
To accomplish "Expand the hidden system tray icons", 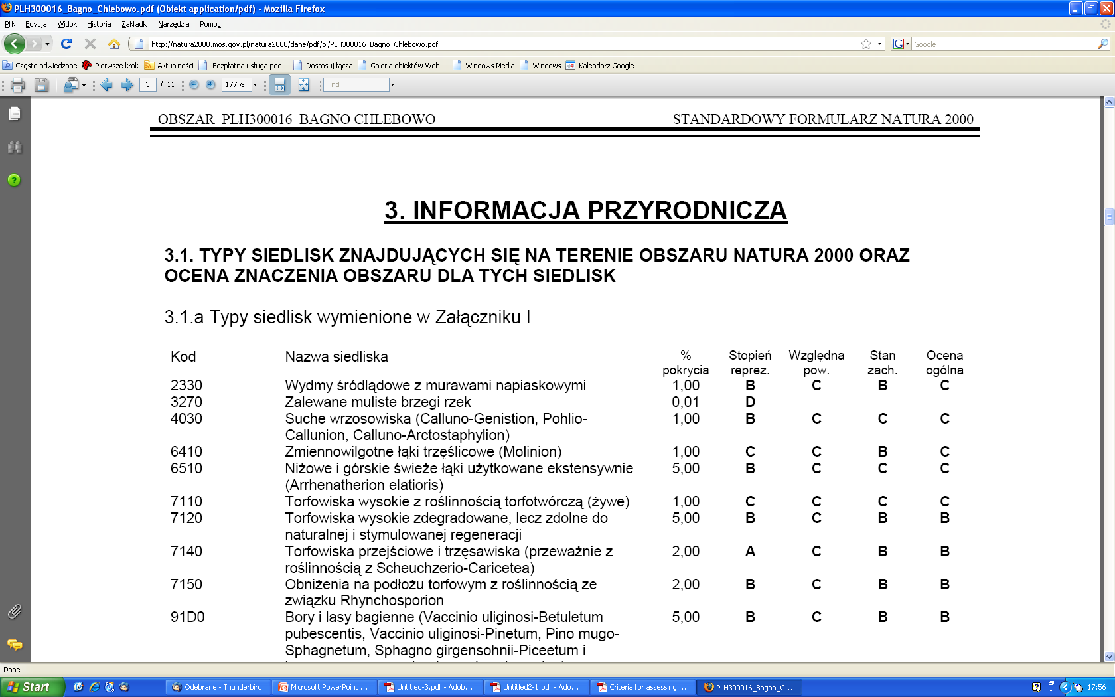I will click(x=1065, y=687).
